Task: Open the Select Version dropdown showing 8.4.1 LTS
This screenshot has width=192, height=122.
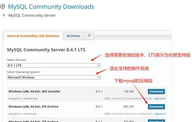Action: (x=54, y=65)
